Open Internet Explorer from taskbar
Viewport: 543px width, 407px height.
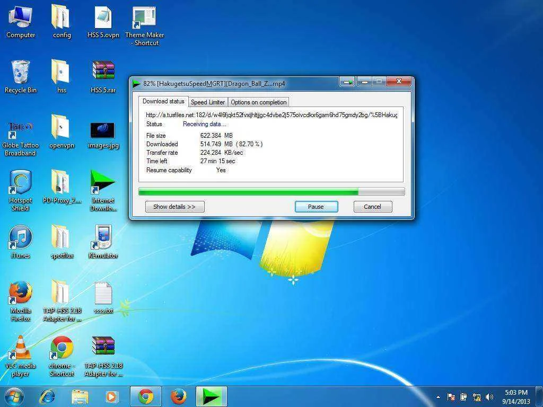(x=47, y=396)
